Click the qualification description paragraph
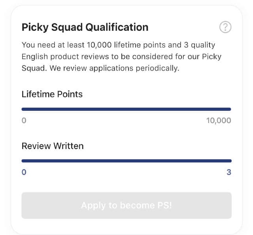This screenshot has height=235, width=253. coord(122,56)
